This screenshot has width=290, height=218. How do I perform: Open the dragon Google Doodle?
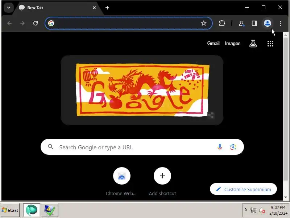(x=142, y=90)
